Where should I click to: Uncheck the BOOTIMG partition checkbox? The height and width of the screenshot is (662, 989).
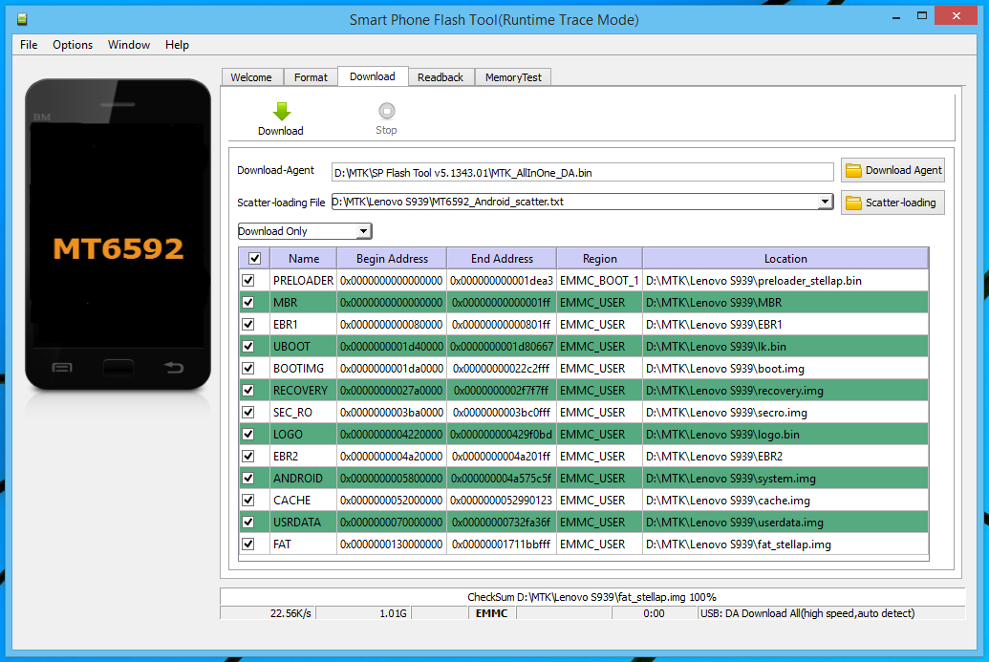coord(248,368)
